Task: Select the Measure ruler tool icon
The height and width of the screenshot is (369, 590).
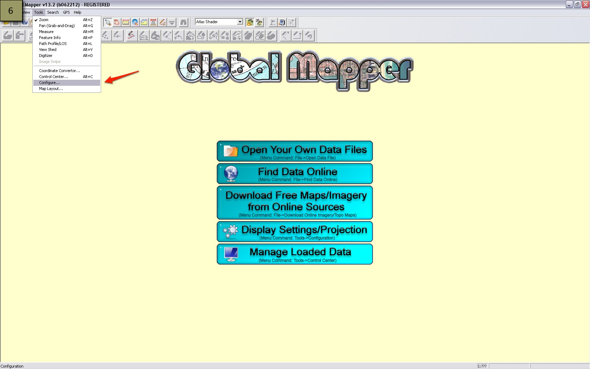Action: (x=126, y=22)
